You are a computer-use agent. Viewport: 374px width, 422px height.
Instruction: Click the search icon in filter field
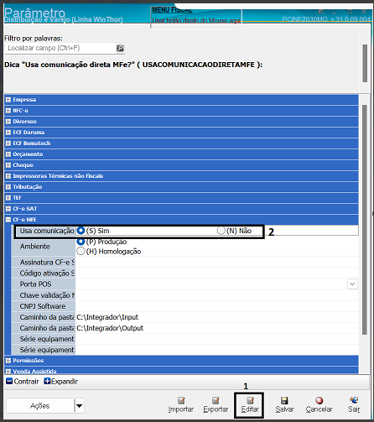click(120, 48)
